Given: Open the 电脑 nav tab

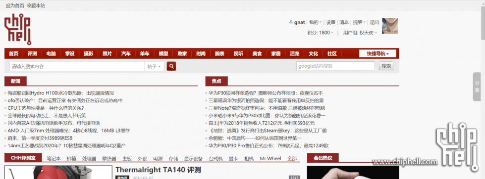Looking at the screenshot, I should point(51,53).
